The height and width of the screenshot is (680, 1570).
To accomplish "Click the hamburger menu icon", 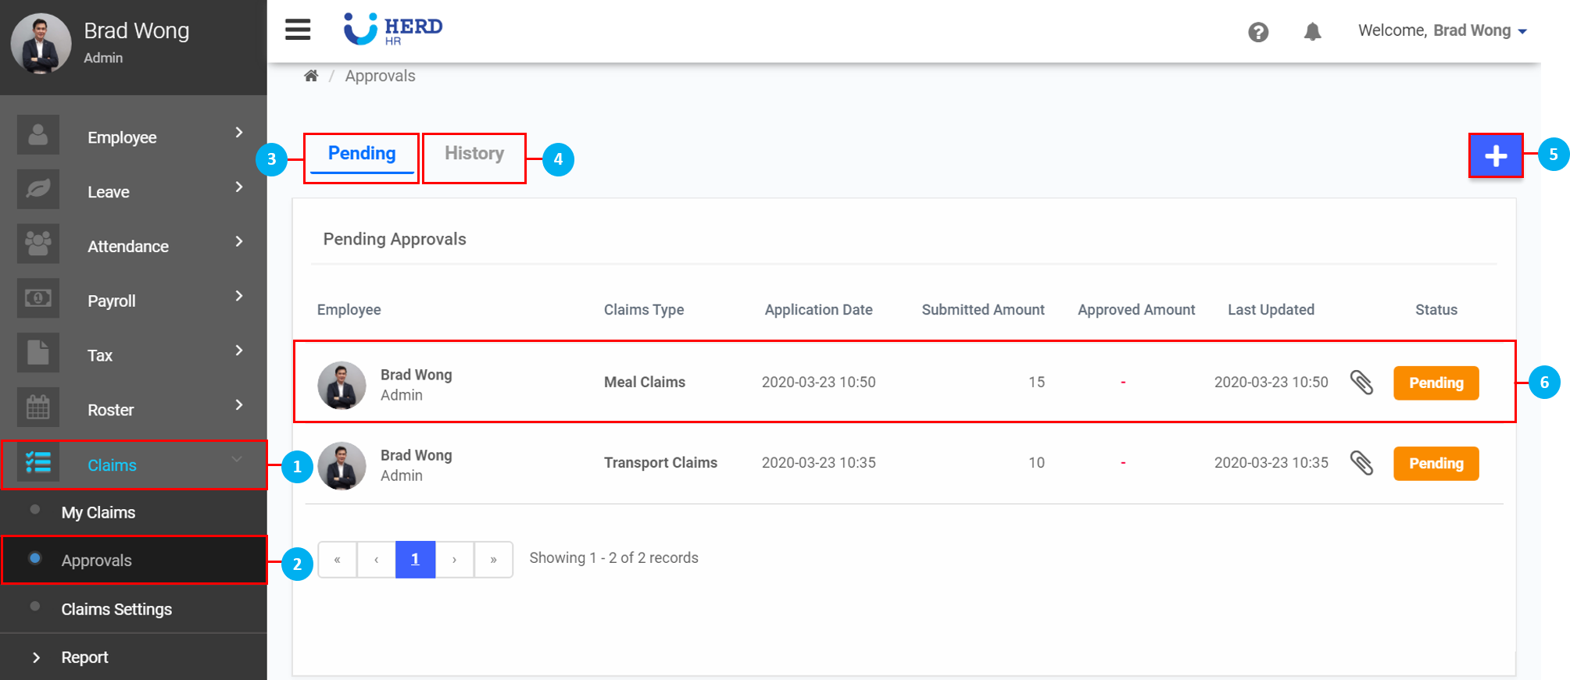I will pos(298,30).
